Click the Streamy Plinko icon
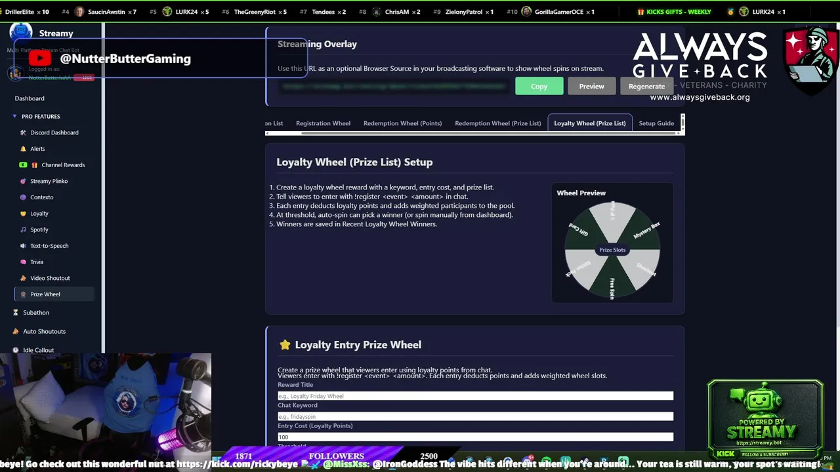840x472 pixels. coord(23,181)
